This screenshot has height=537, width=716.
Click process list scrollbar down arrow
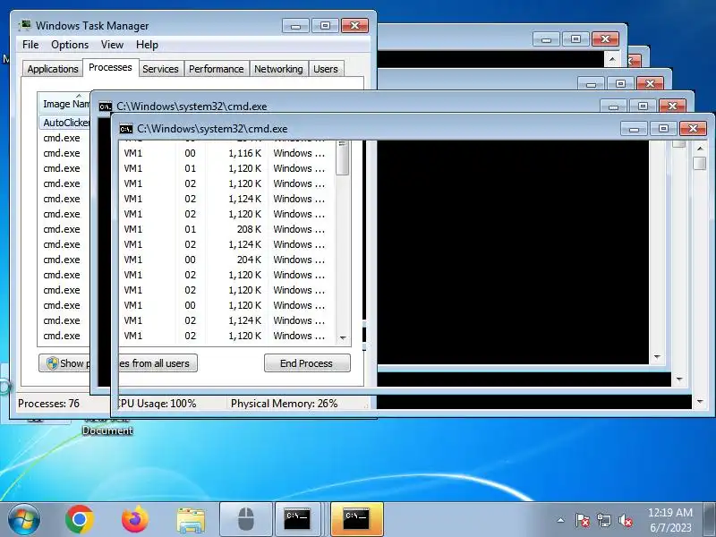[x=343, y=338]
